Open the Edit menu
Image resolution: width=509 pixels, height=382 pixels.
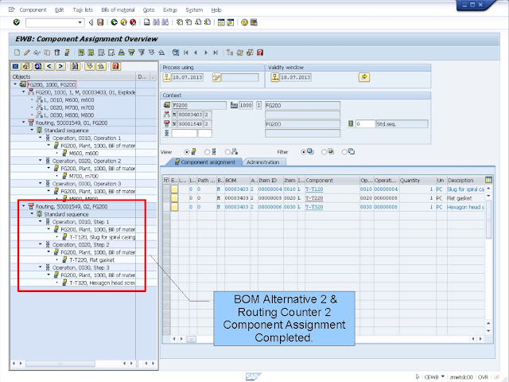point(59,10)
